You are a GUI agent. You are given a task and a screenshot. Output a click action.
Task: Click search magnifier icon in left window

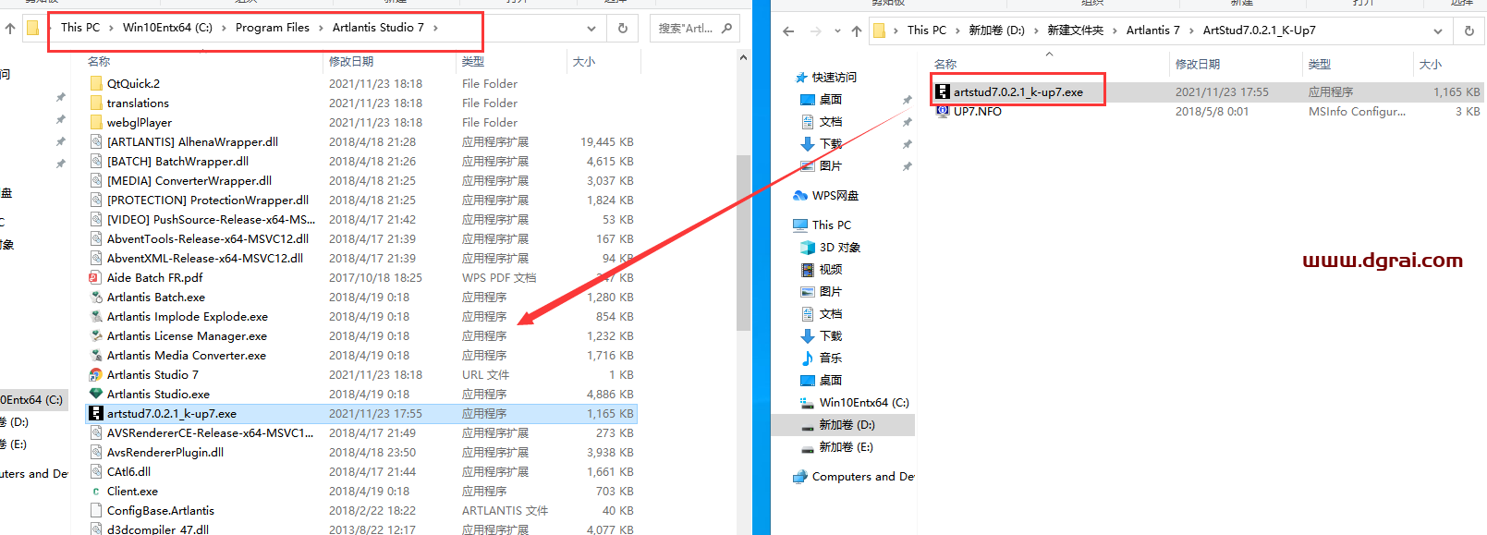click(726, 28)
